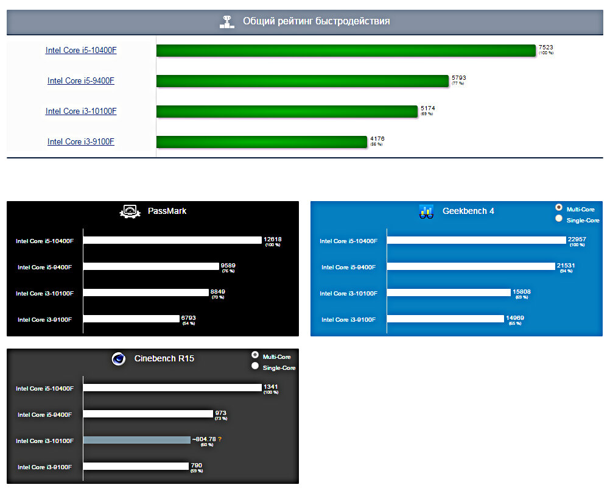
Task: Click the 'Geekbench 4' panel title
Action: 468,211
